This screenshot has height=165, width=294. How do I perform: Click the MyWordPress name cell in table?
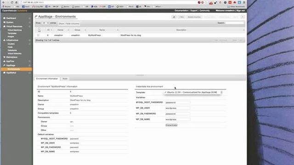pyautogui.click(x=95, y=35)
